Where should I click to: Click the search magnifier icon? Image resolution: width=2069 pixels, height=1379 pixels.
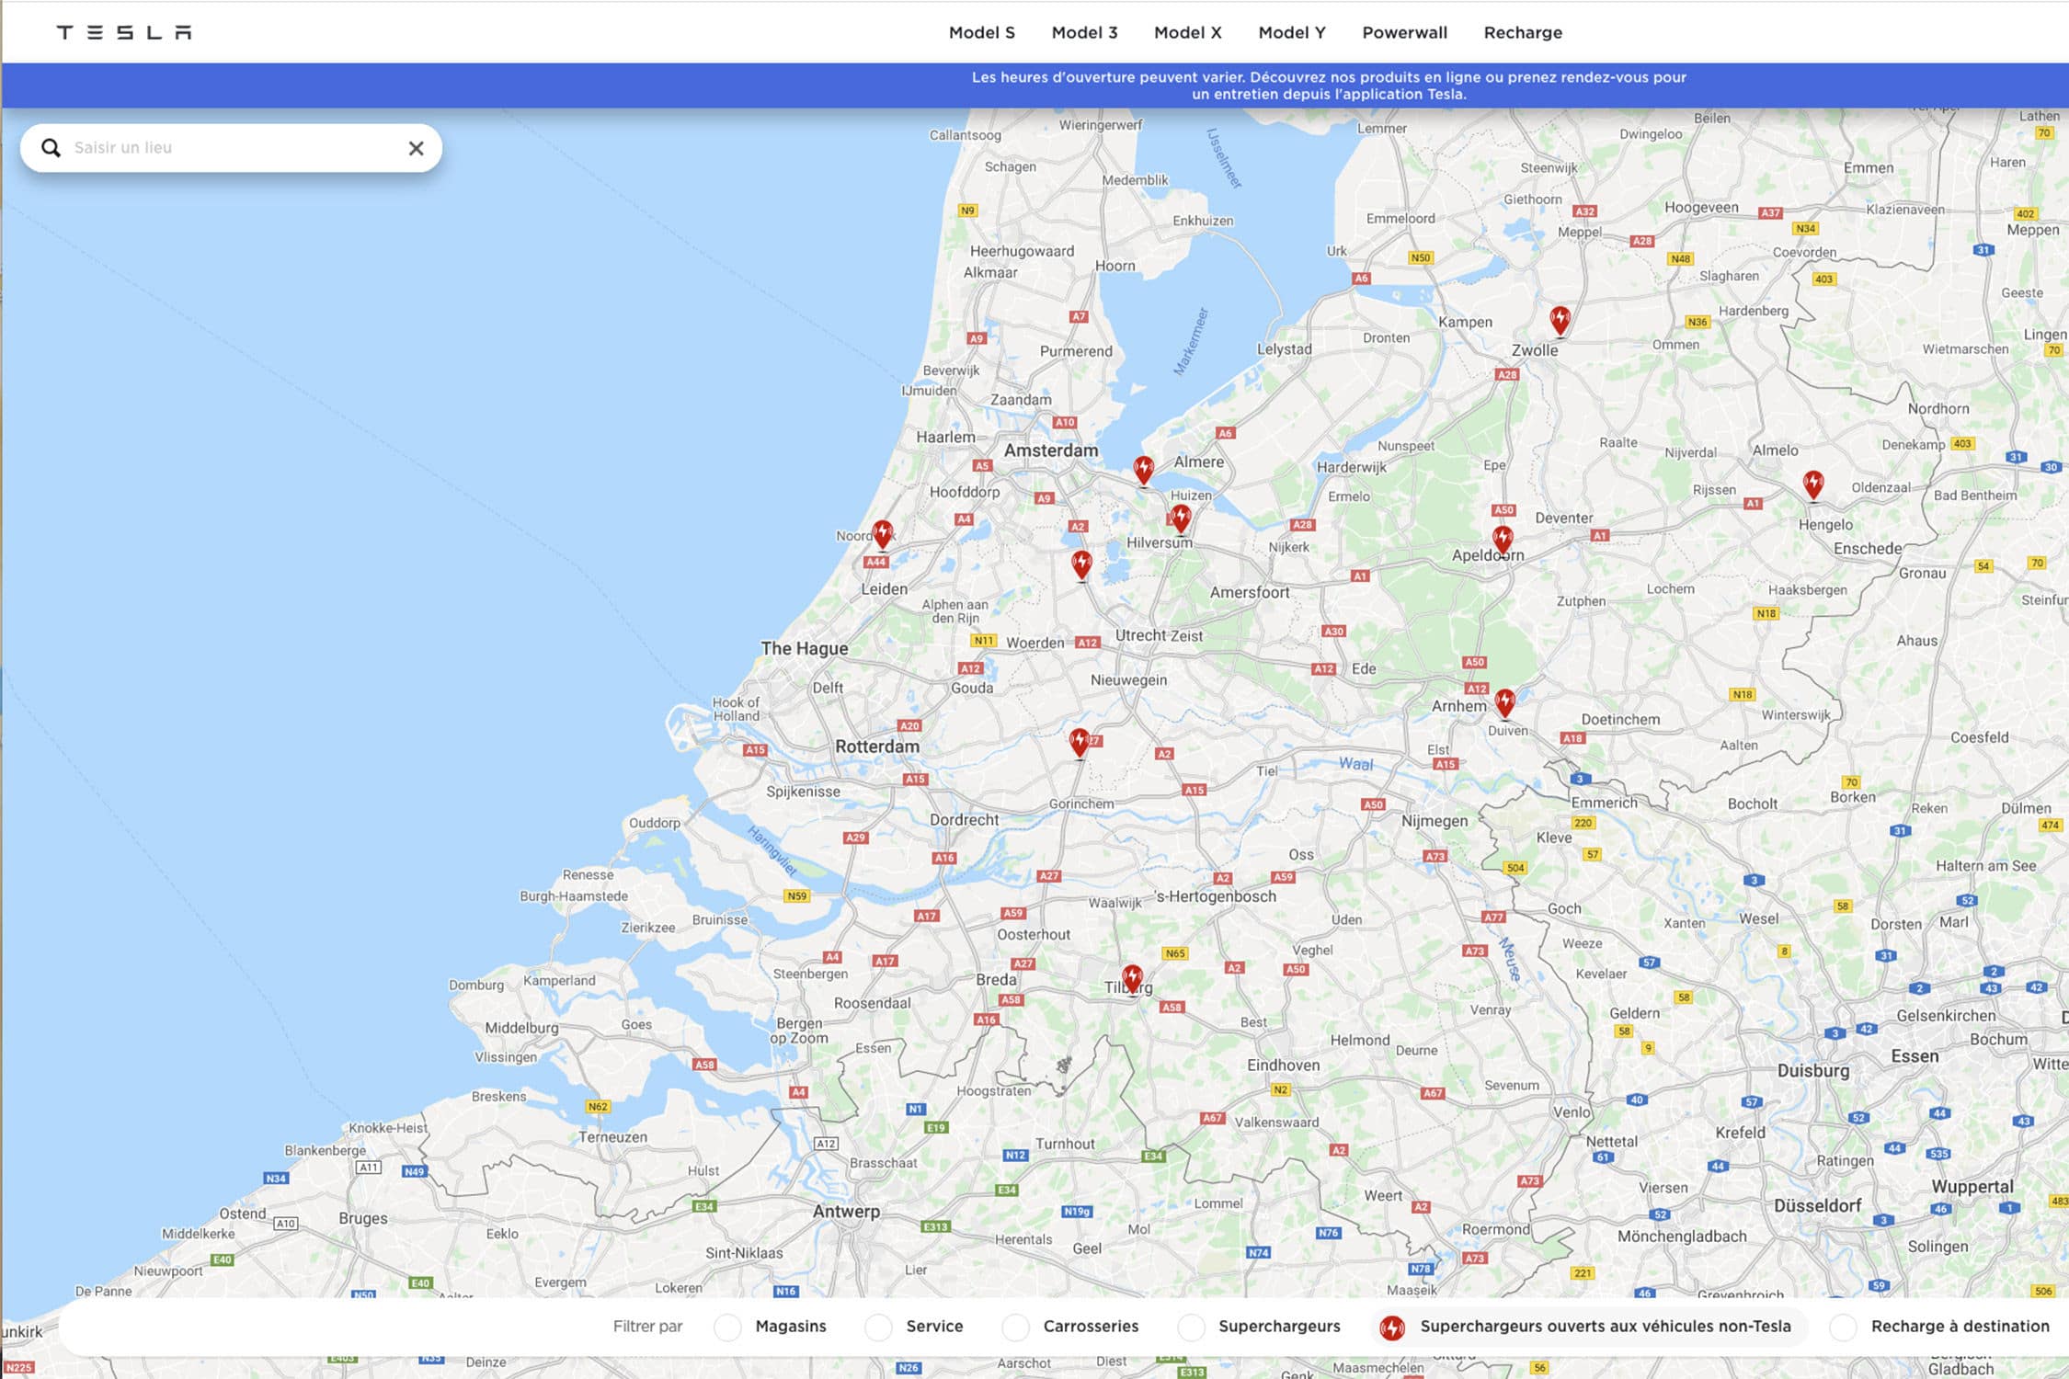click(x=51, y=148)
